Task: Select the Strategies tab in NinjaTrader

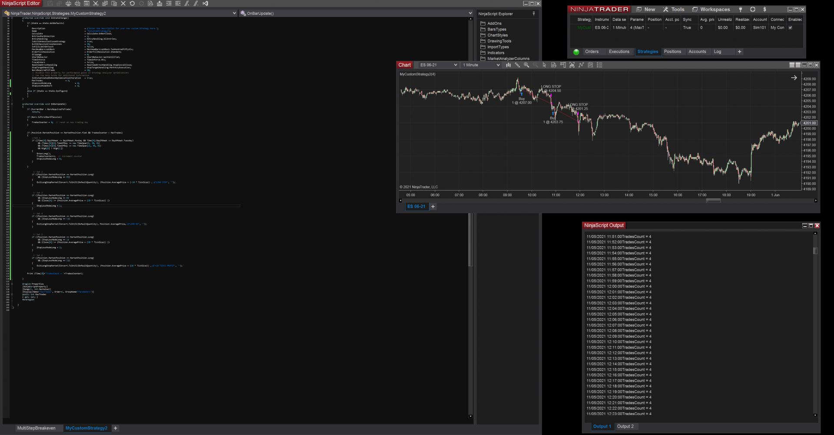Action: click(648, 52)
